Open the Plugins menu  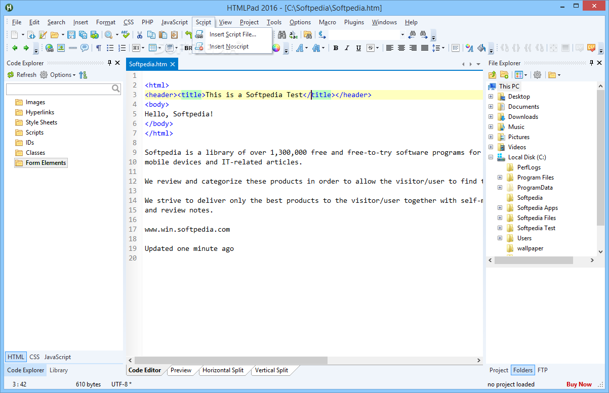354,22
